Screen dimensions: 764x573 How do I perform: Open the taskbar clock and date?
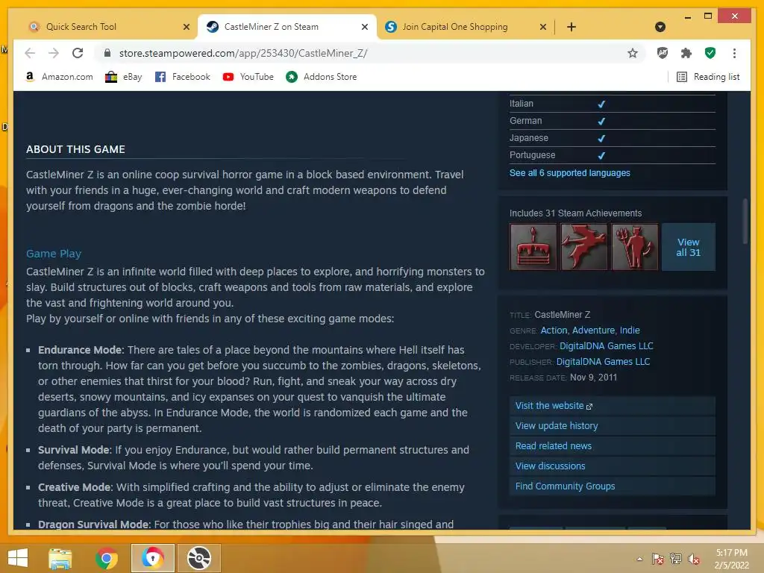coord(731,559)
